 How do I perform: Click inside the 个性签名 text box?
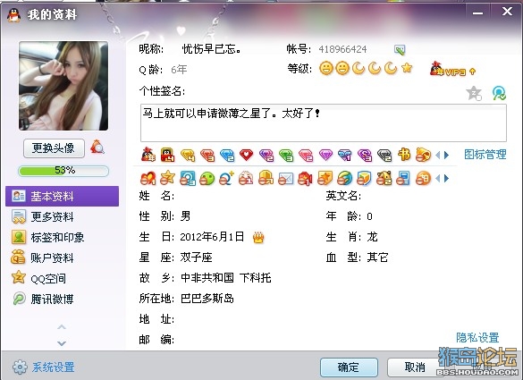pyautogui.click(x=324, y=122)
